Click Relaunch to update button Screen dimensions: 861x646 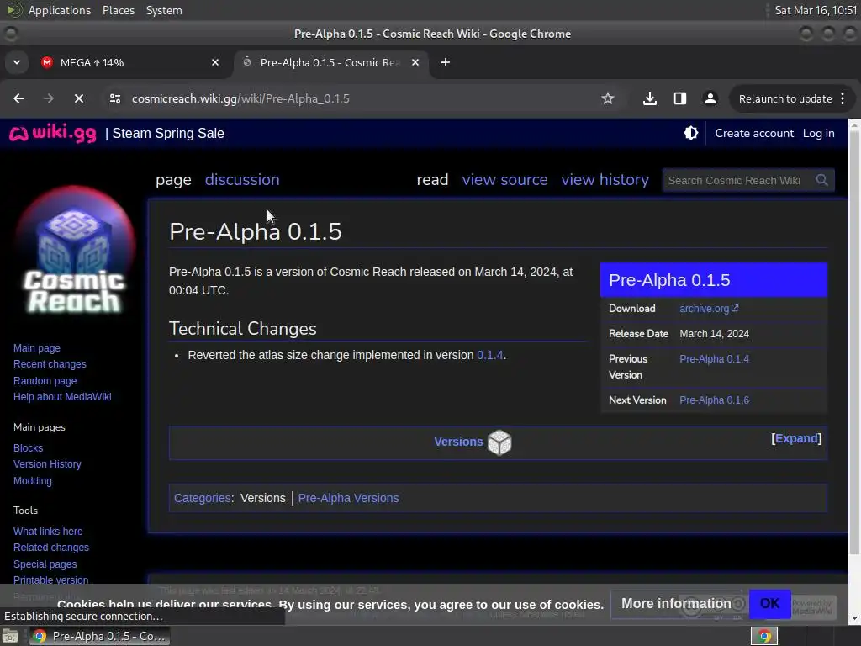pyautogui.click(x=785, y=98)
